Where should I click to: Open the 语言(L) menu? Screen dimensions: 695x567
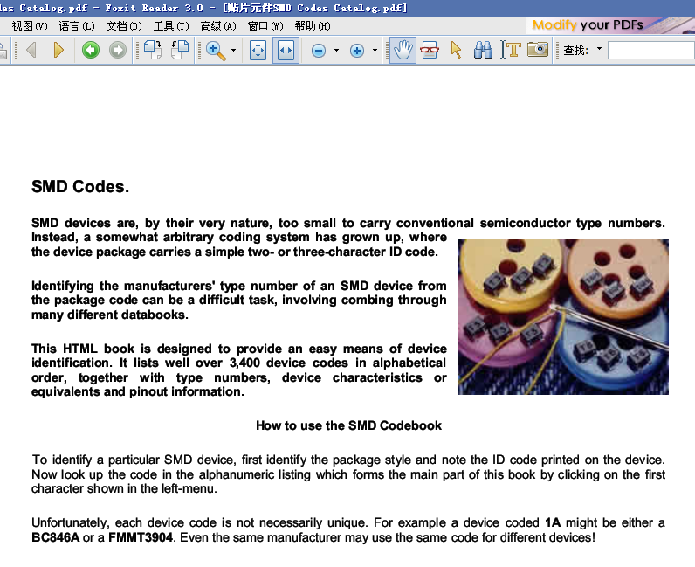pos(77,26)
